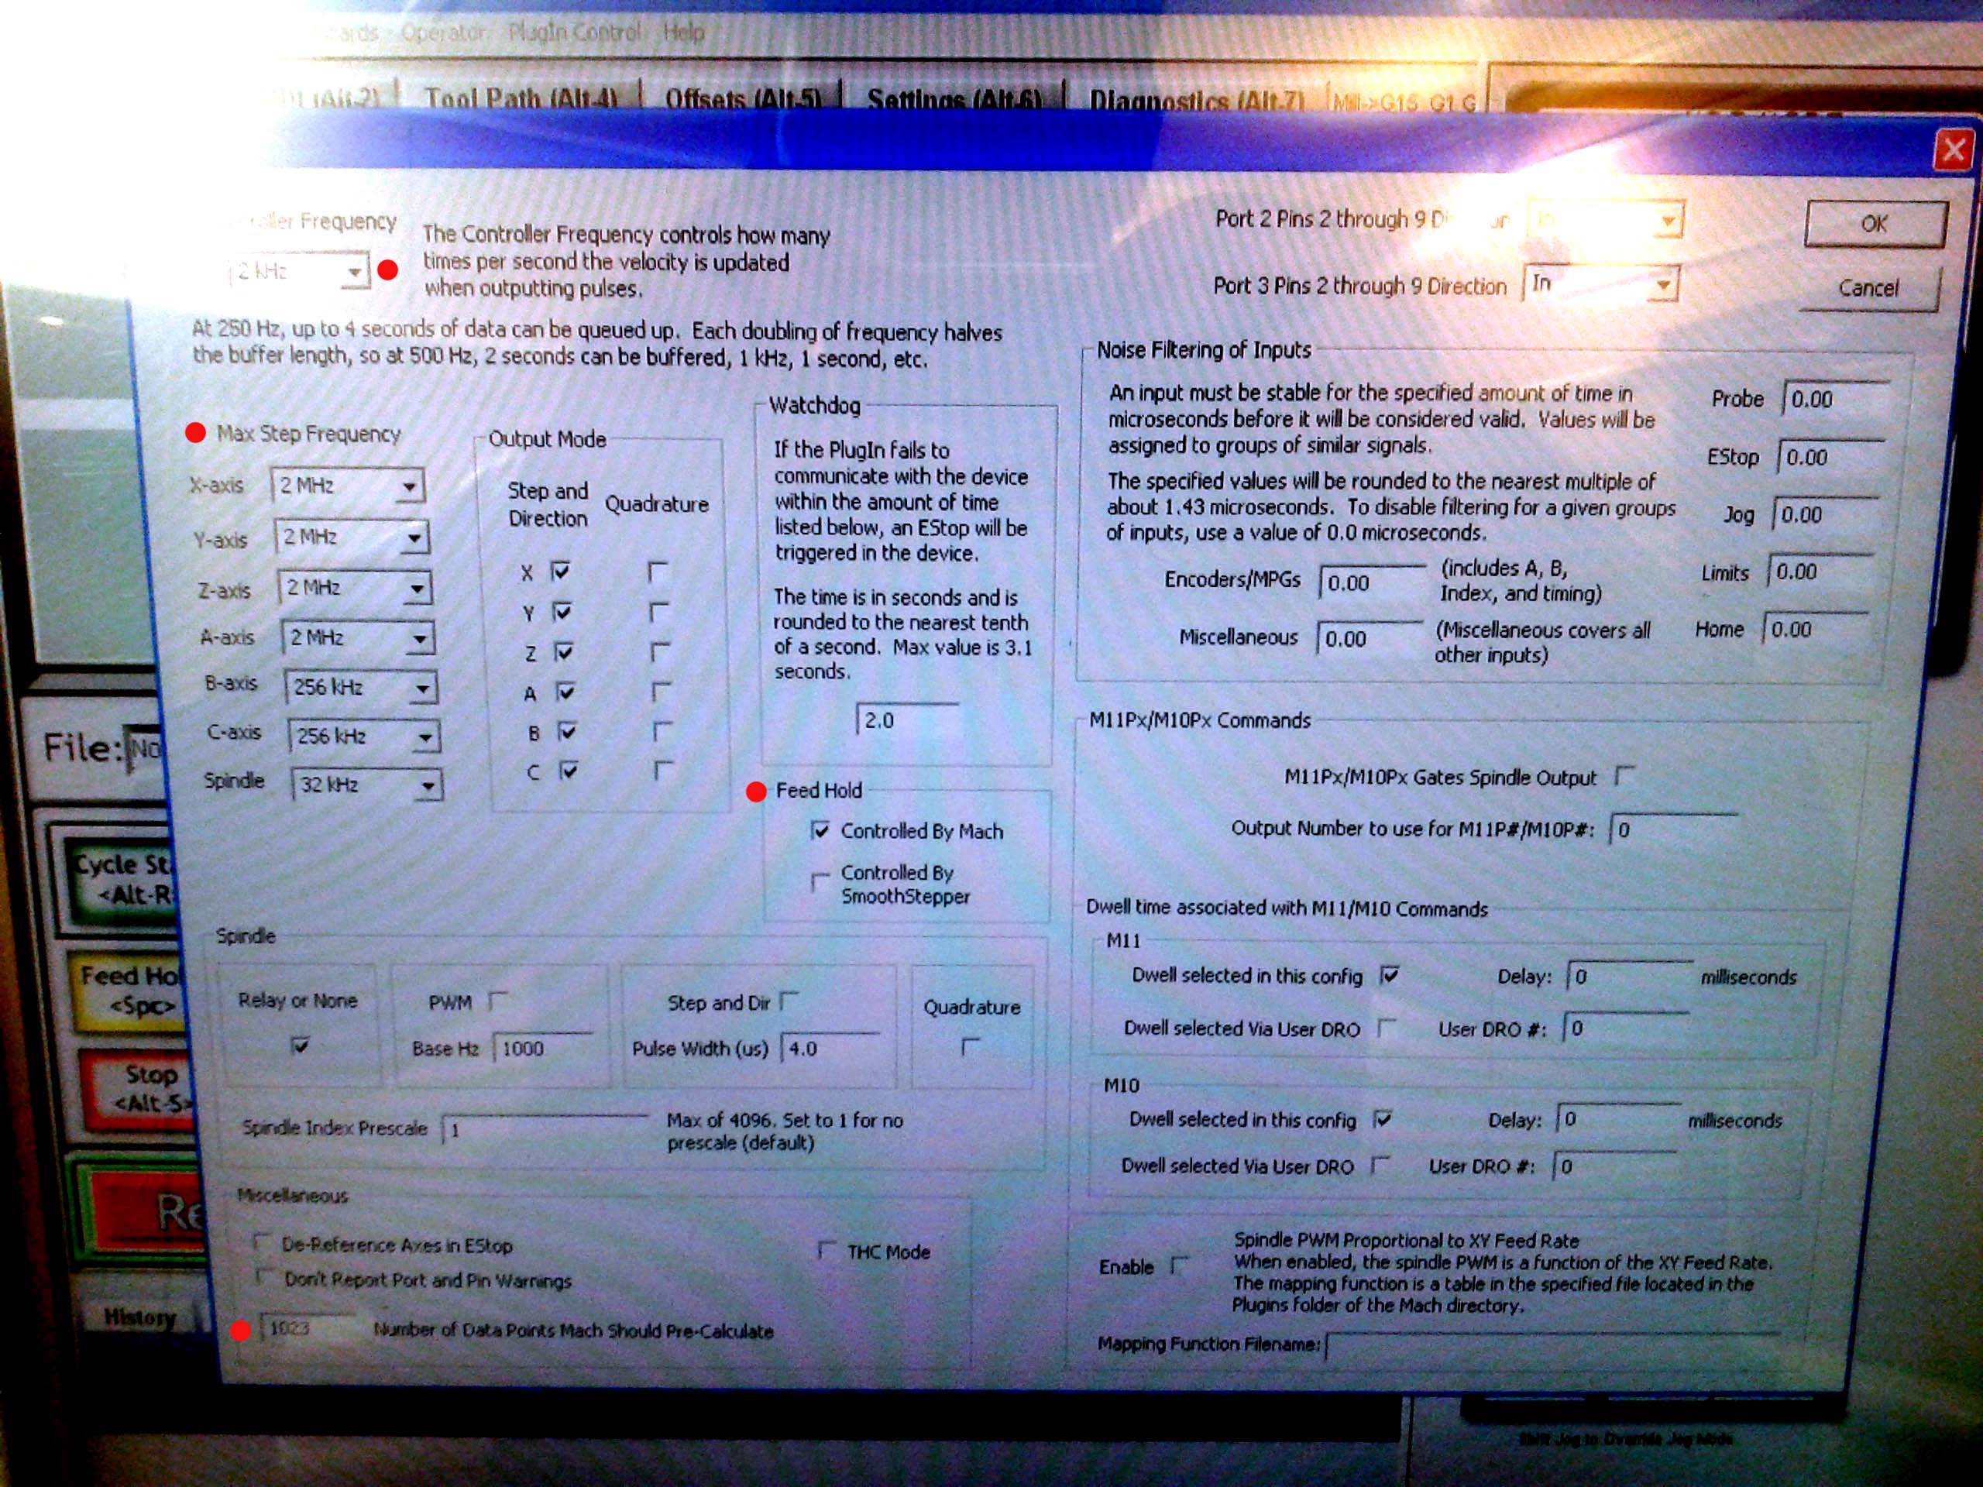Expand the Spindle step frequency dropdown

(428, 786)
